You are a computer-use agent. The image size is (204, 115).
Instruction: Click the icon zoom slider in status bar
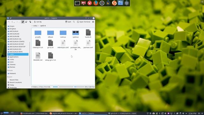click(x=63, y=87)
